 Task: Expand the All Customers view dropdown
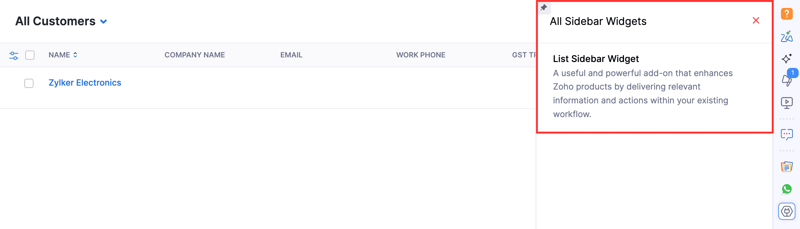tap(103, 22)
